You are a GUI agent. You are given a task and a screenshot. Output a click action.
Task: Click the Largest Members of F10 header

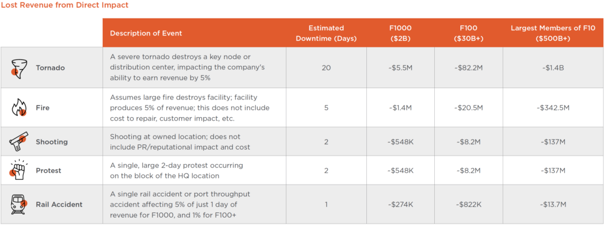click(x=553, y=33)
